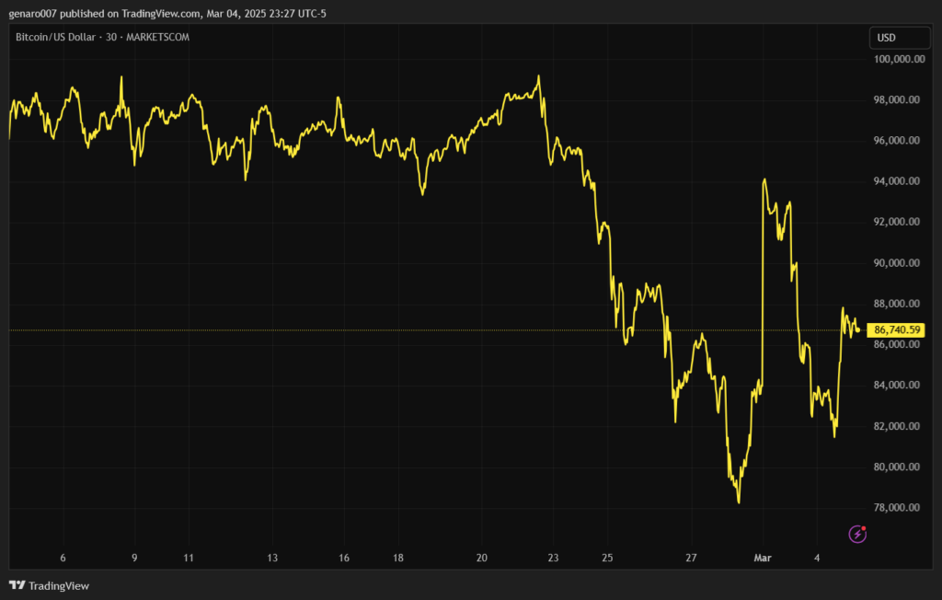The image size is (942, 600).
Task: Select the 16 date label on time axis
Action: coord(343,558)
